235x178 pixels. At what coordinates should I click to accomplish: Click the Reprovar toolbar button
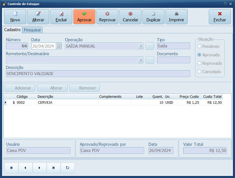tap(107, 17)
